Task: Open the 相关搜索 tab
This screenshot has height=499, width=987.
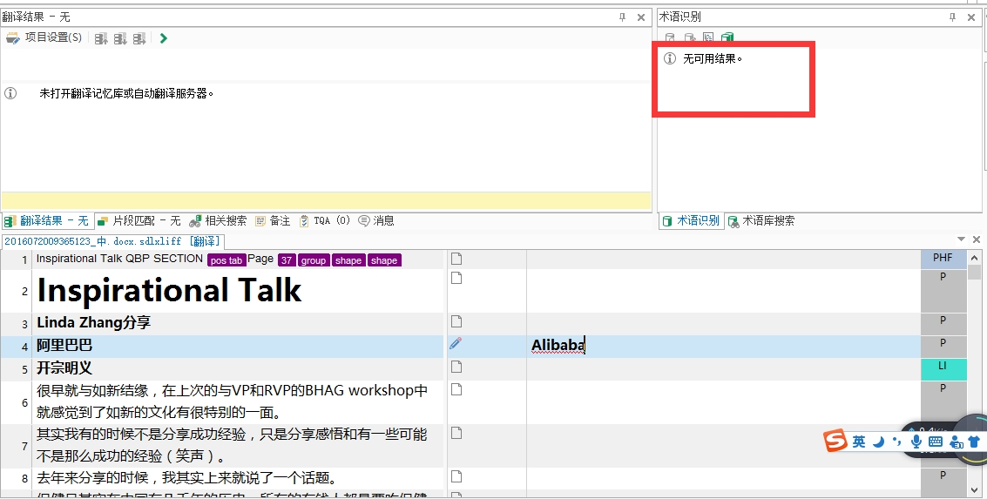Action: (x=218, y=221)
